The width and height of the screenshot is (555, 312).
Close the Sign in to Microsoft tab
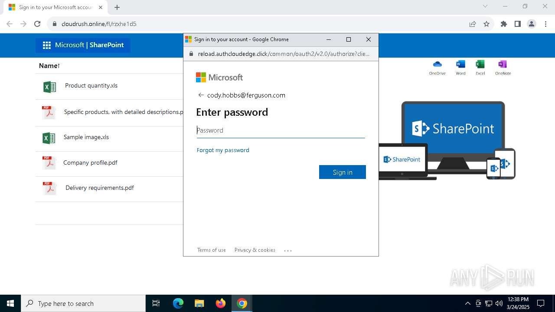[101, 7]
